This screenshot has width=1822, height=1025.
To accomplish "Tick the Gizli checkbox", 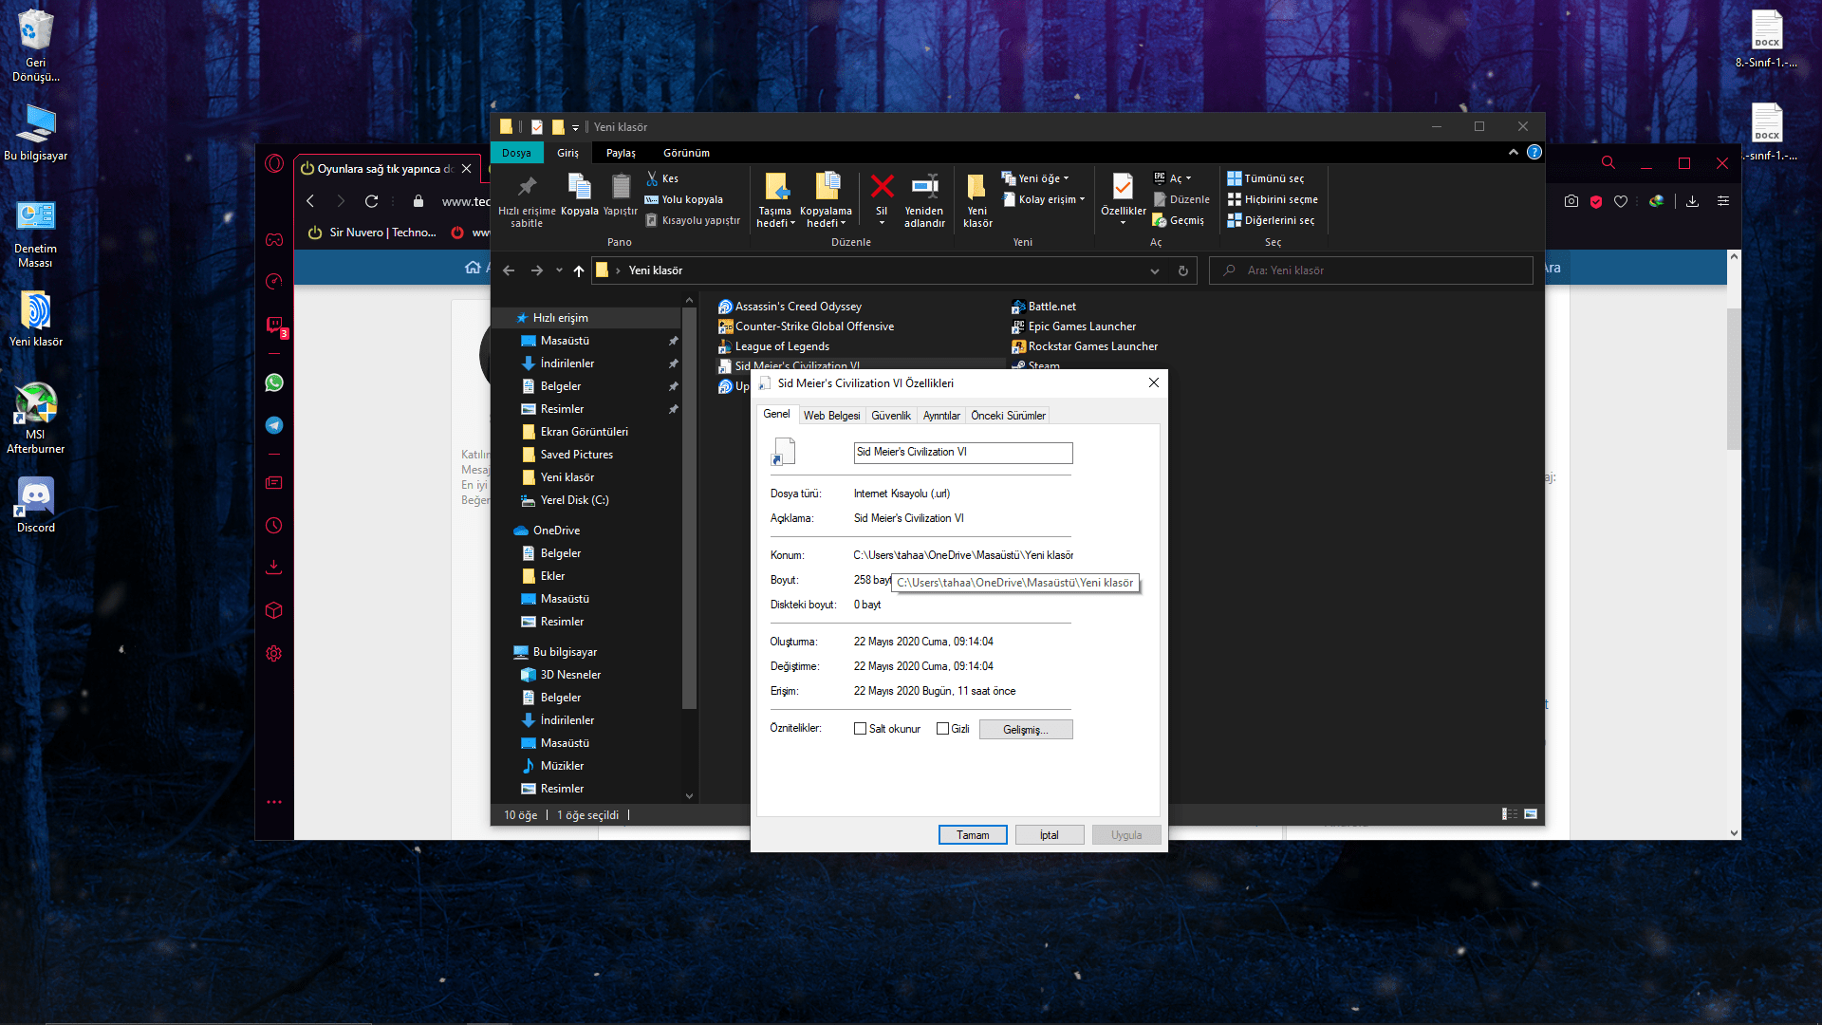I will tap(942, 729).
